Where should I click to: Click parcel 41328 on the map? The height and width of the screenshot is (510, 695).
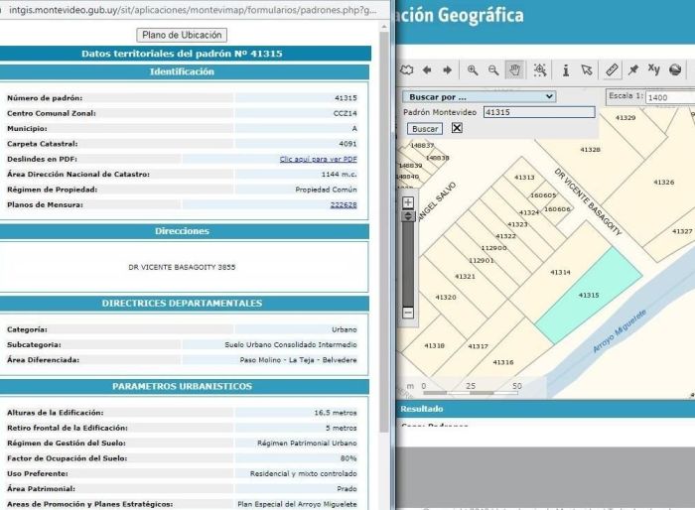(x=590, y=150)
